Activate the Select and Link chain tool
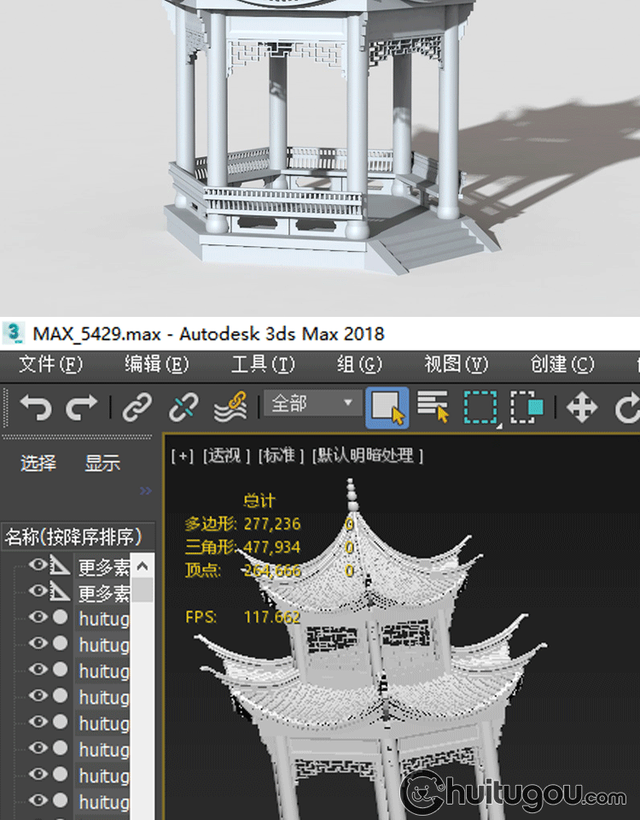This screenshot has height=820, width=640. coord(137,407)
